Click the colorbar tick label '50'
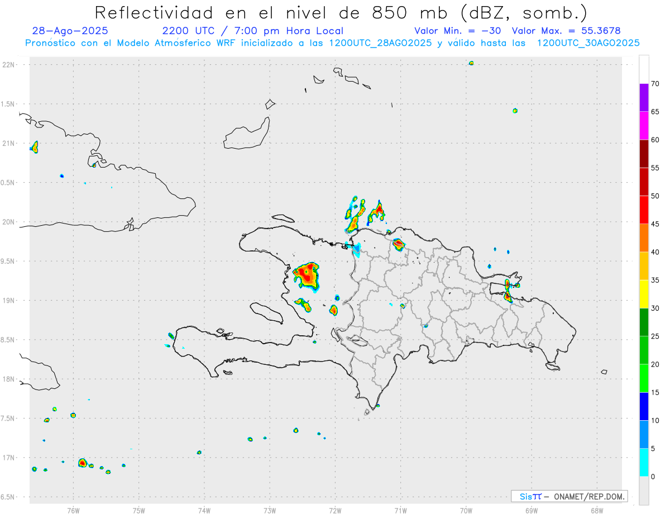 655,196
